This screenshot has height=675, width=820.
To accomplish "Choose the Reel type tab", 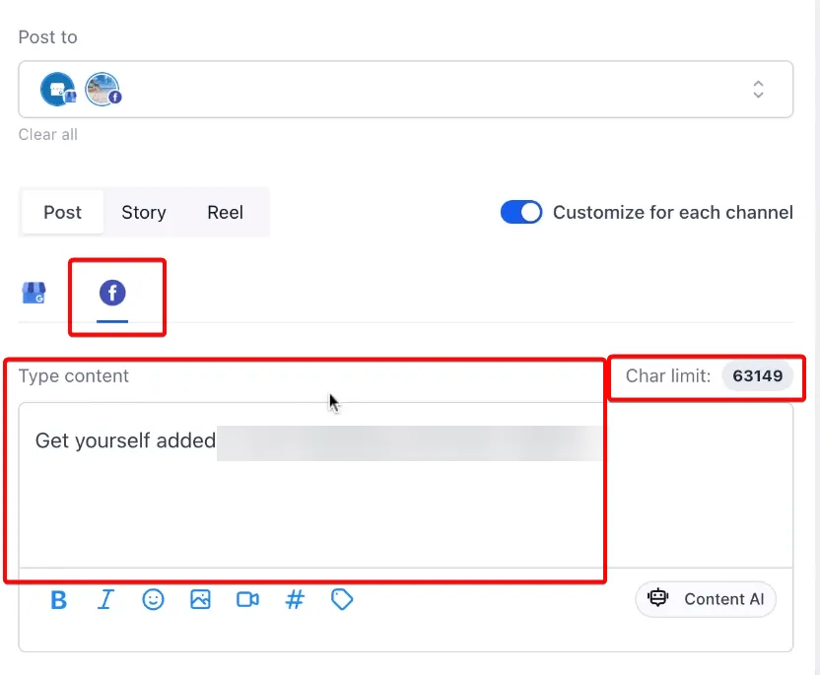I will tap(226, 212).
